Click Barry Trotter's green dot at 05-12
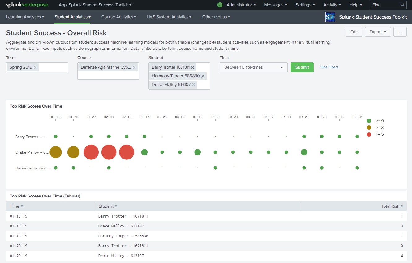This screenshot has width=412, height=263. click(x=357, y=136)
